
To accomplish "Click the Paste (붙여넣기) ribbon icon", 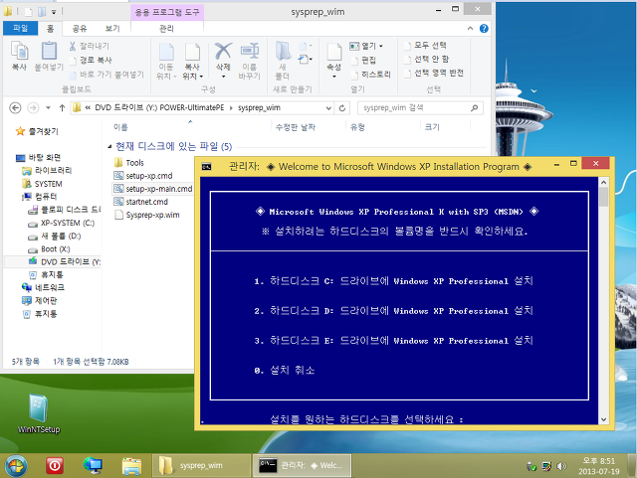I will tap(49, 56).
